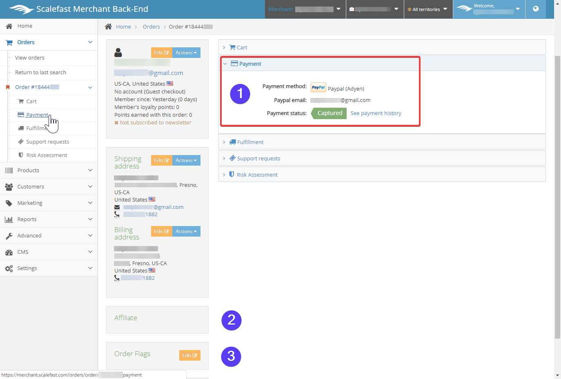Screen dimensions: 561x379
Task: Click the shipping address envelope icon
Action: (x=117, y=207)
